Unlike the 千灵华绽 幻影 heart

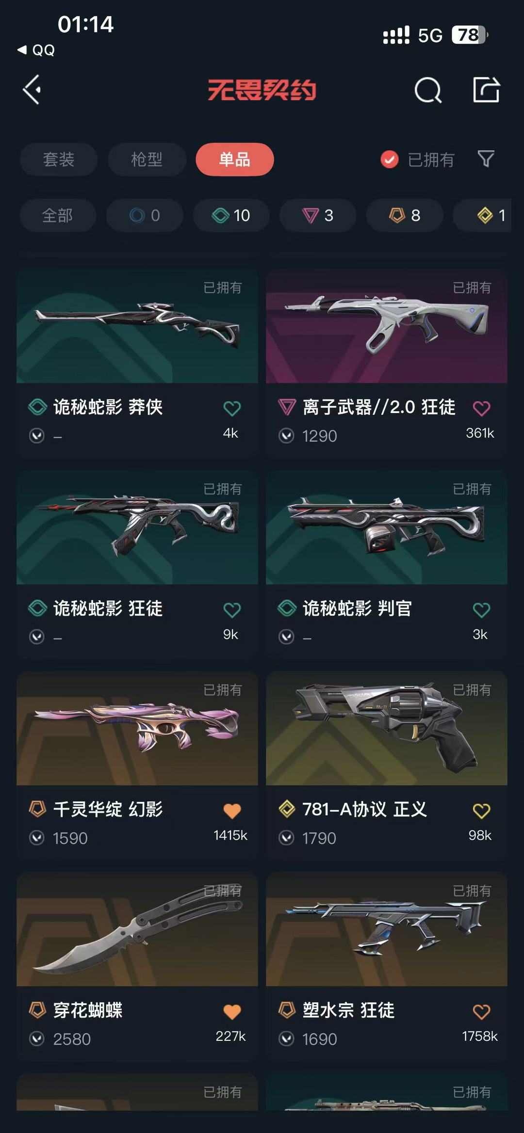tap(232, 811)
